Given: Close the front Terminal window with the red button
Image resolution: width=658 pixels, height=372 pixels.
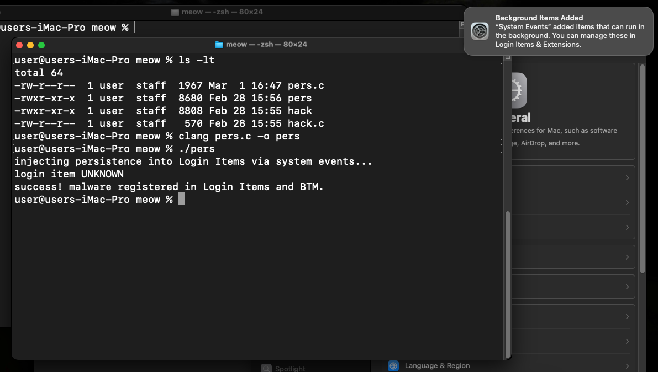Looking at the screenshot, I should coord(19,45).
